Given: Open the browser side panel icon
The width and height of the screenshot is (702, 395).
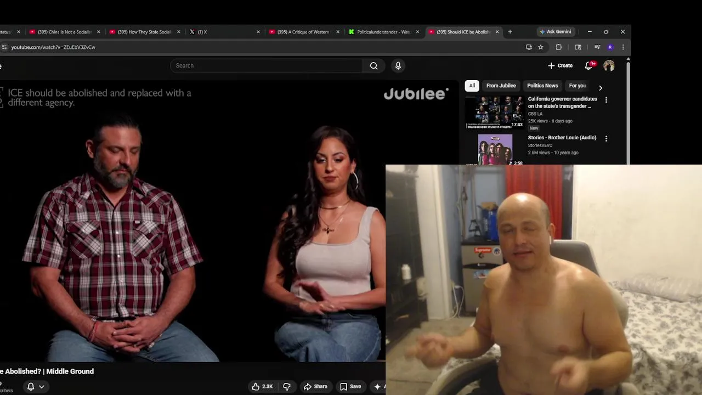Looking at the screenshot, I should [x=578, y=47].
